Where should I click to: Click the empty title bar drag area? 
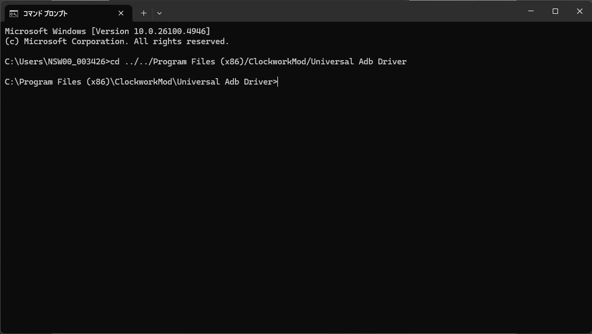(x=345, y=12)
